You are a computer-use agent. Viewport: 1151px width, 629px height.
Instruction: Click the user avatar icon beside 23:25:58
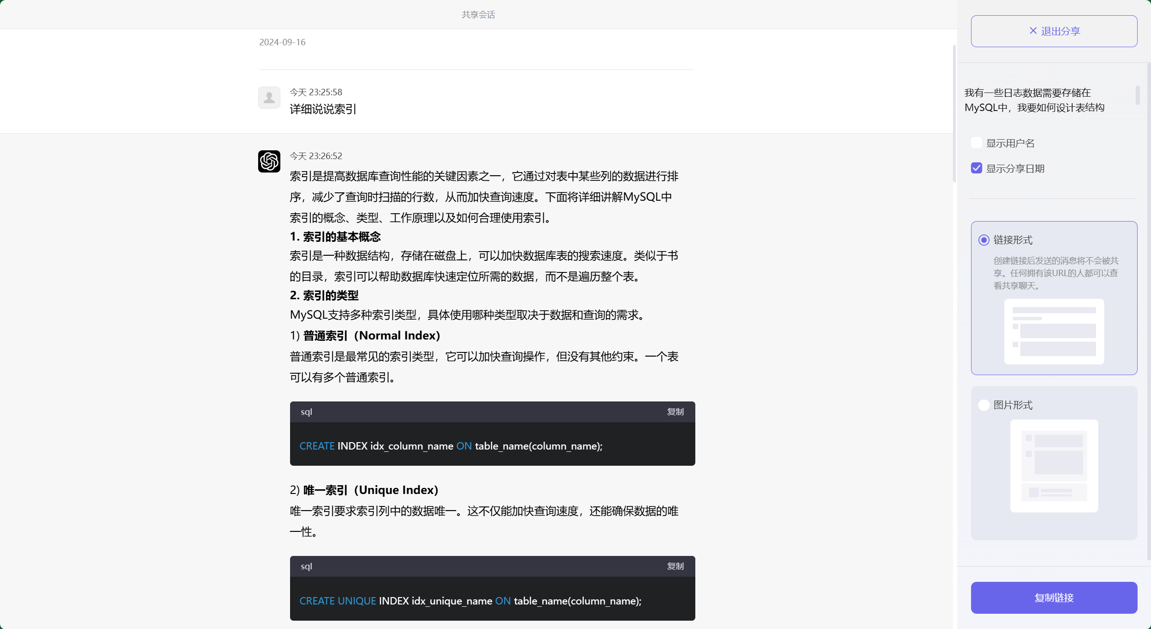[x=269, y=98]
